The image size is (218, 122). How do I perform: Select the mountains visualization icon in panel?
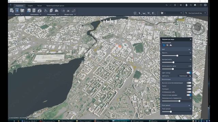(171, 45)
